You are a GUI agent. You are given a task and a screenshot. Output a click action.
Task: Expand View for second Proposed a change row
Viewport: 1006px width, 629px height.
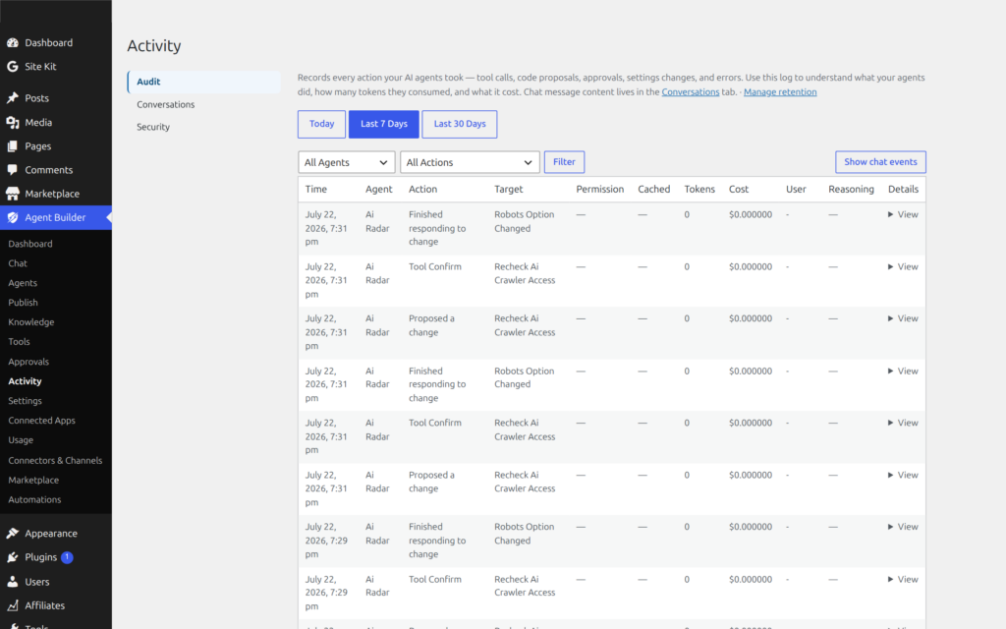click(903, 475)
